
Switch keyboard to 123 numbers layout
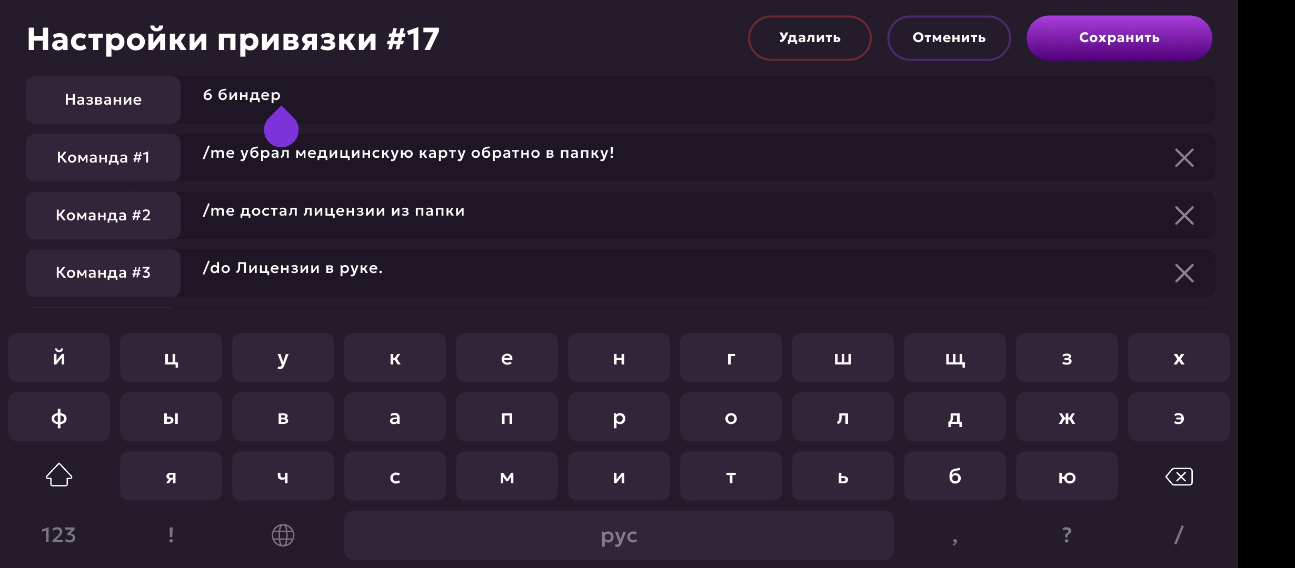tap(58, 535)
